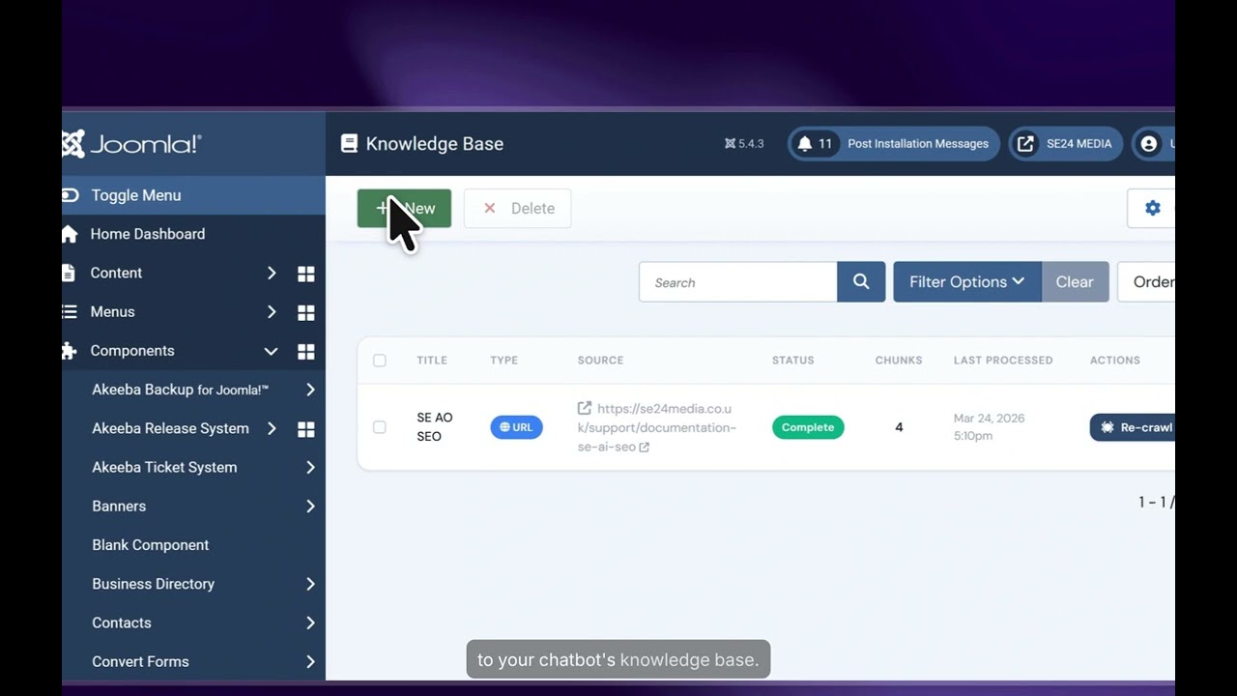Expand the Akeeba Backup chevron

310,390
